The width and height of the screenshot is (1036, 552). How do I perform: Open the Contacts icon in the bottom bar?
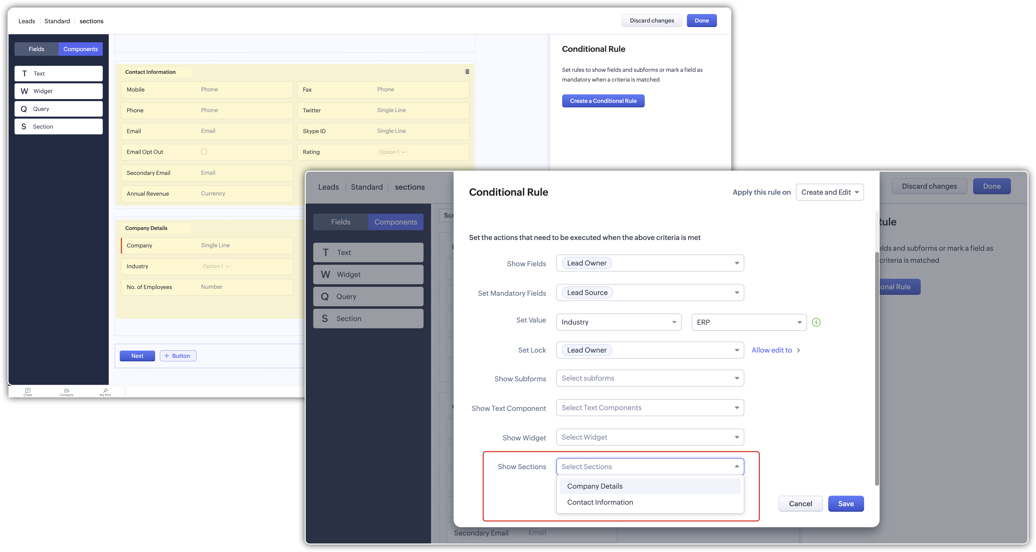click(67, 391)
